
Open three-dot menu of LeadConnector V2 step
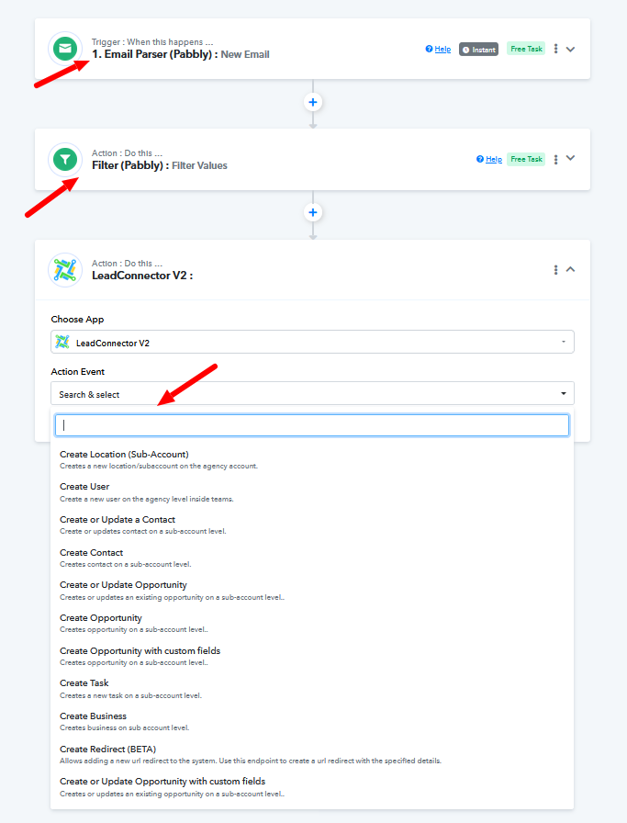[555, 270]
